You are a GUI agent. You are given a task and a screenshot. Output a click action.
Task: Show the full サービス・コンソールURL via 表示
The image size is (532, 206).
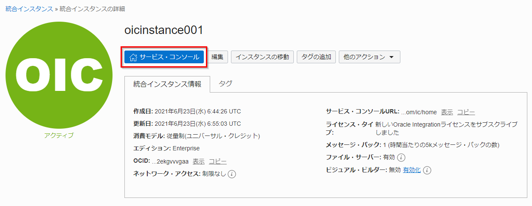[x=447, y=112]
